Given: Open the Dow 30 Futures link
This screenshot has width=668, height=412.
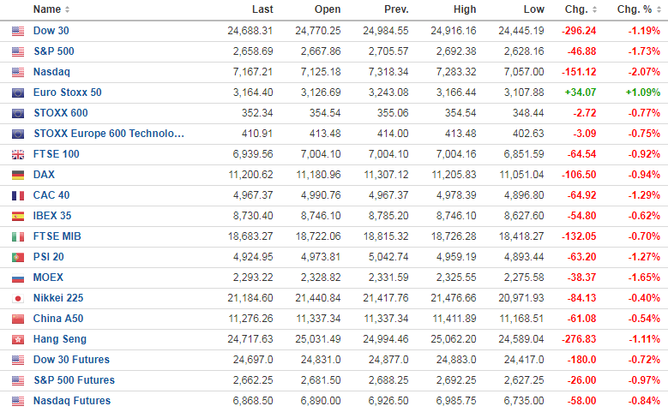Looking at the screenshot, I should click(71, 360).
